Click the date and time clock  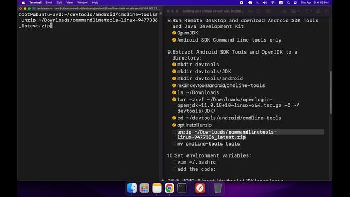[314, 3]
